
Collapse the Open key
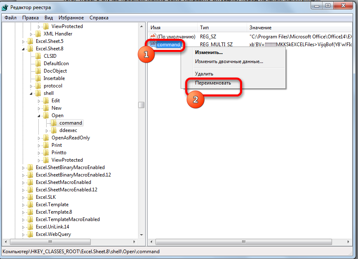coord(39,116)
